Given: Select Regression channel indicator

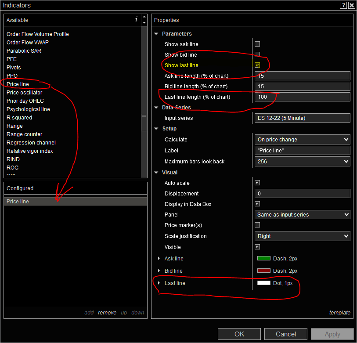Looking at the screenshot, I should point(31,143).
